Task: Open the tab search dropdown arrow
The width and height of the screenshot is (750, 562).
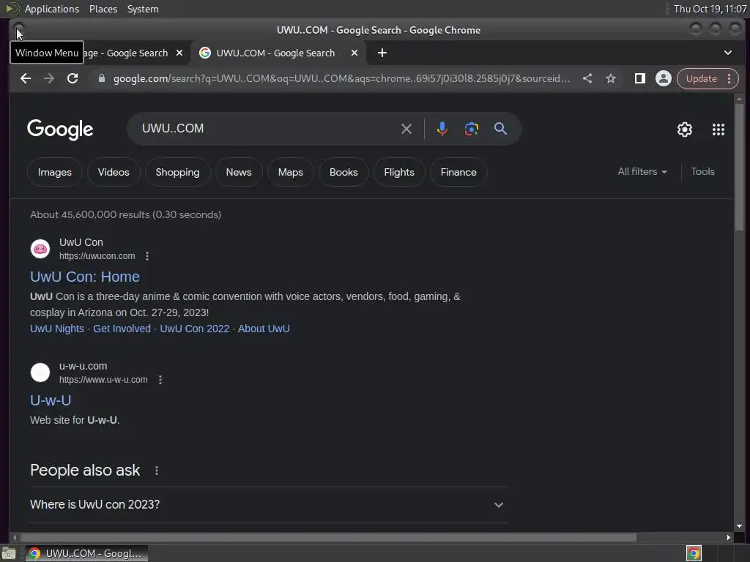Action: coord(727,53)
